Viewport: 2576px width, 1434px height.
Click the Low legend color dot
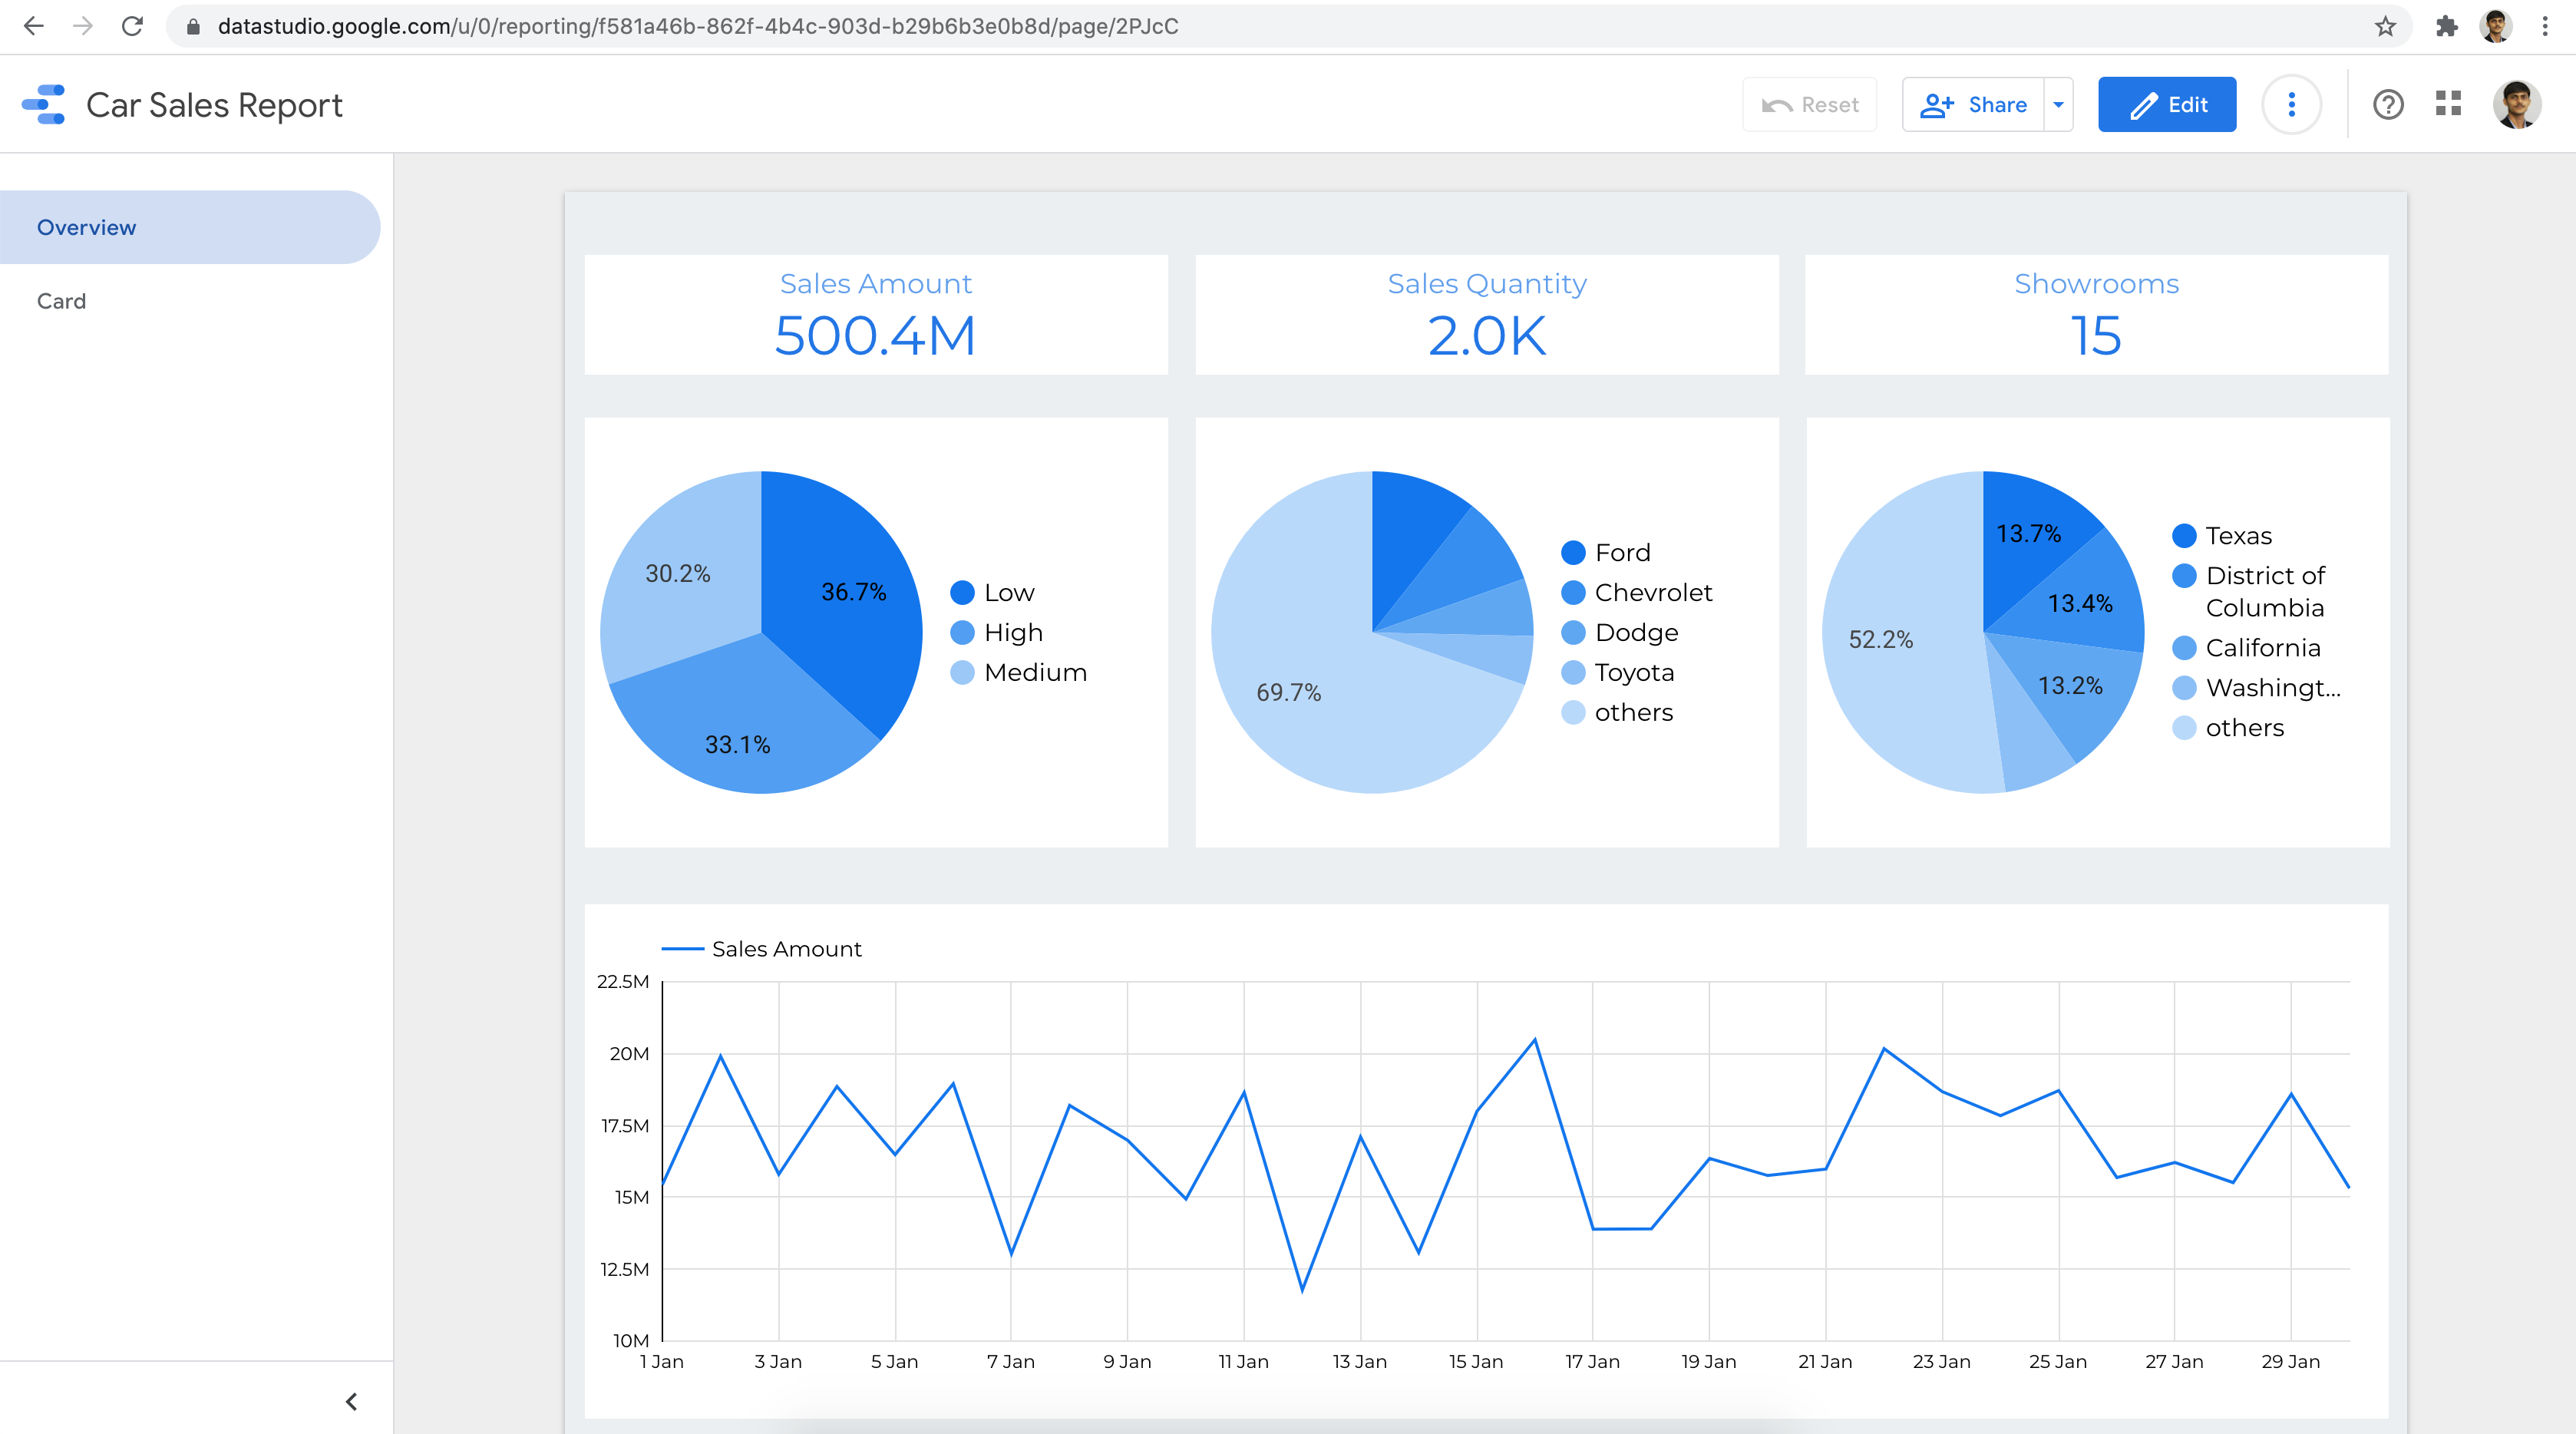pos(962,593)
